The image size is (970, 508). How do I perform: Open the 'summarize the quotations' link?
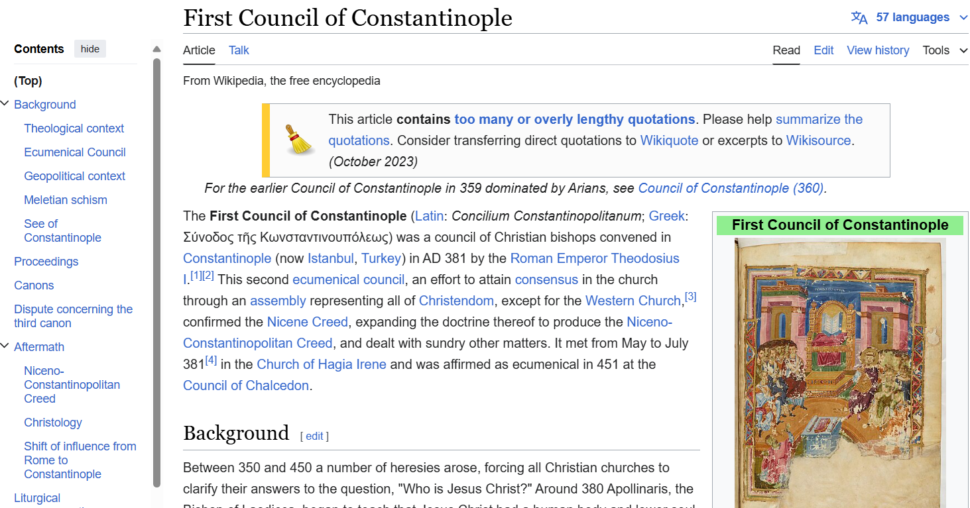click(819, 119)
